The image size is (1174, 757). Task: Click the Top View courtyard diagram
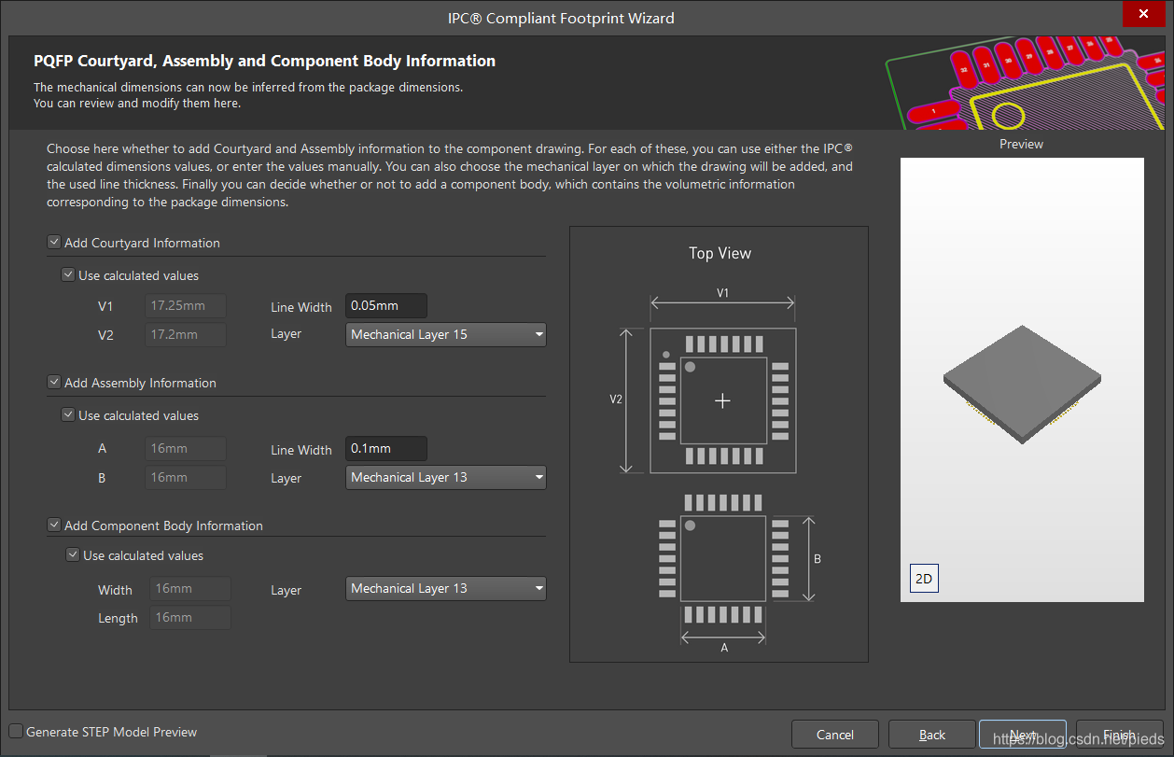722,400
